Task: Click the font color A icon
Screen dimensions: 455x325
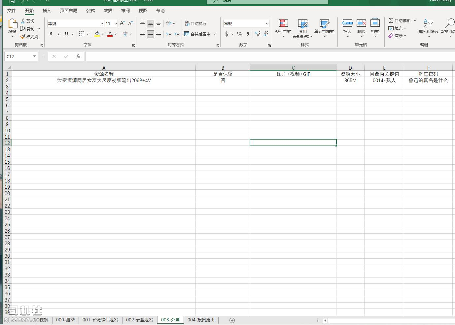Action: (x=110, y=34)
